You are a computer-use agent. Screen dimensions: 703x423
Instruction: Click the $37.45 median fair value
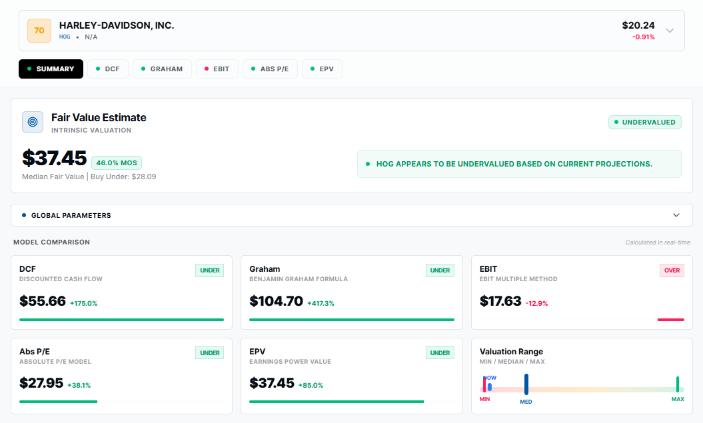coord(54,158)
